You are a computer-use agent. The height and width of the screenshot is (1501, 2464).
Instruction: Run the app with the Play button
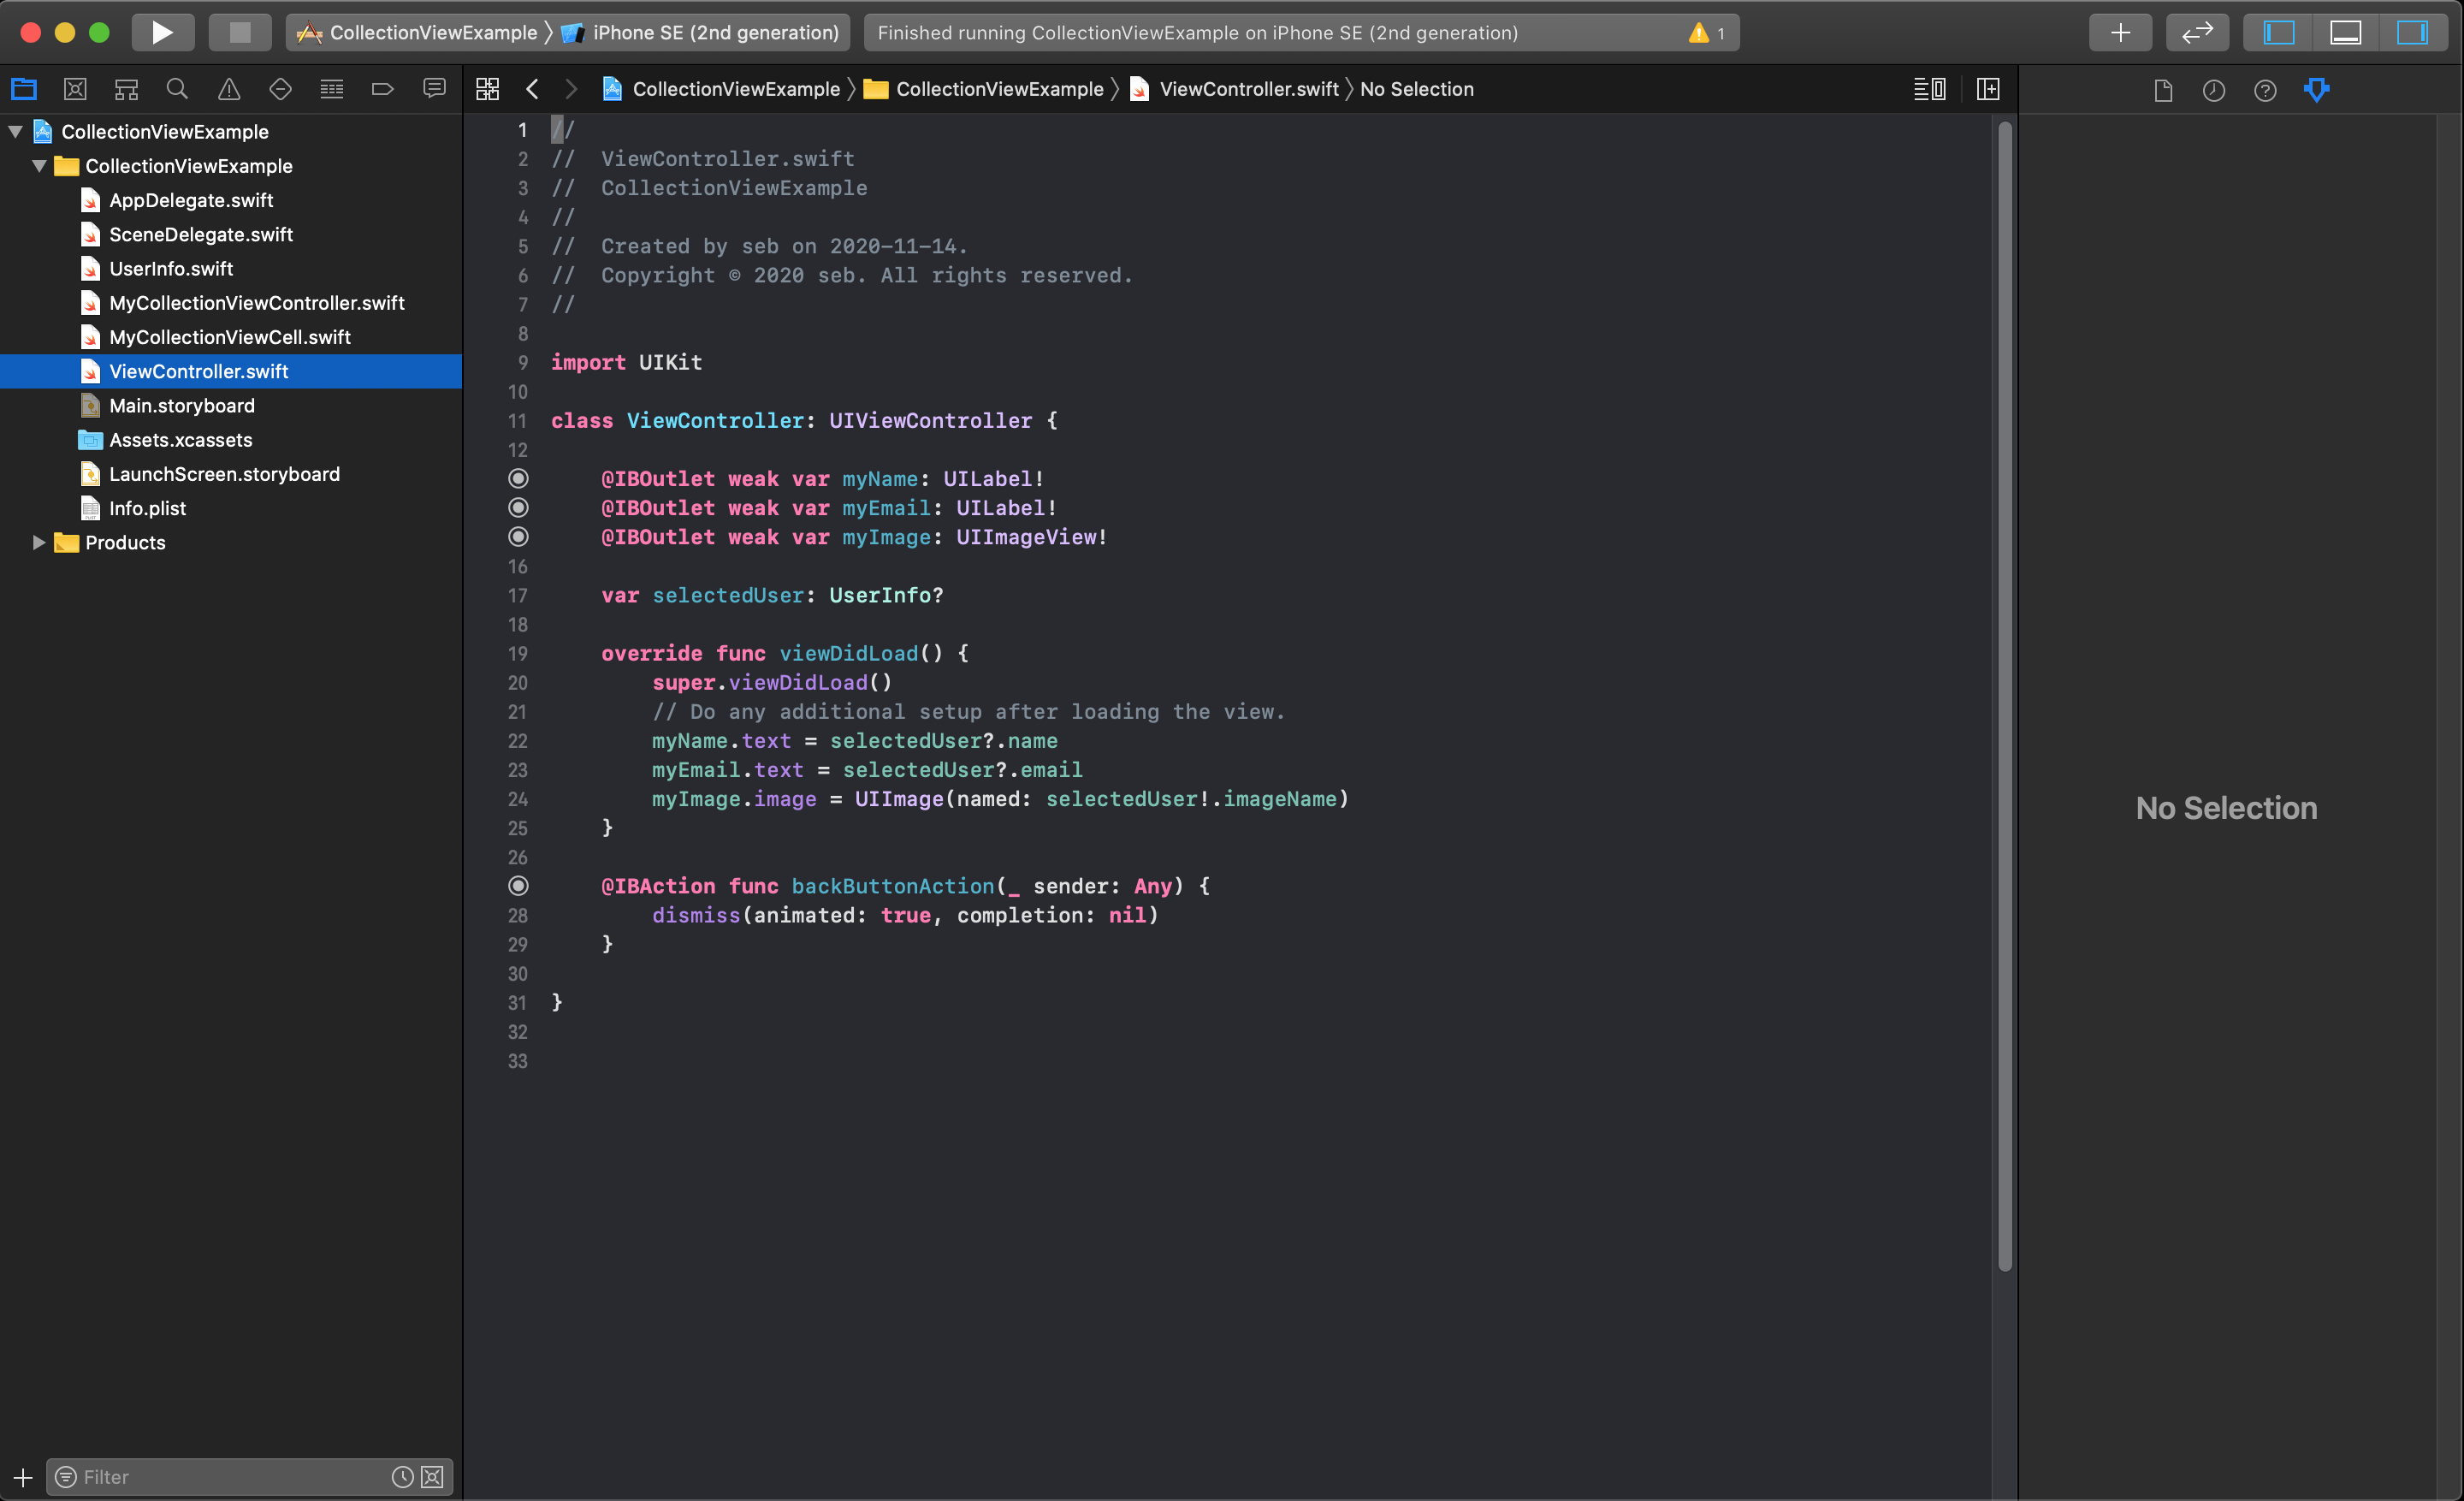tap(163, 32)
